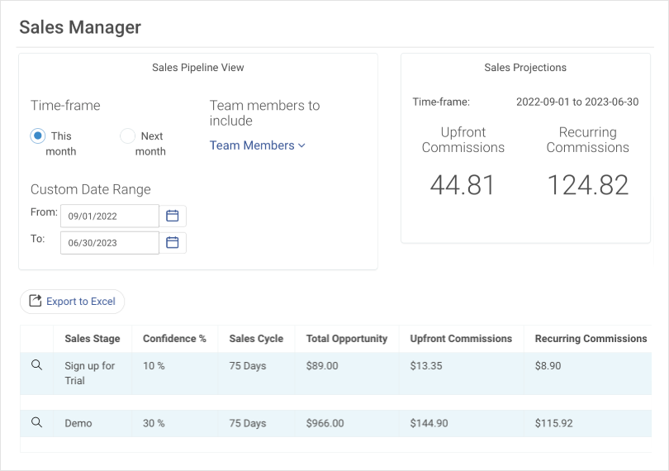Click the To date field 06/30/2023
The image size is (669, 471).
[110, 243]
